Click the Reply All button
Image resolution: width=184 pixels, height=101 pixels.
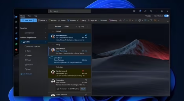(x=92, y=20)
